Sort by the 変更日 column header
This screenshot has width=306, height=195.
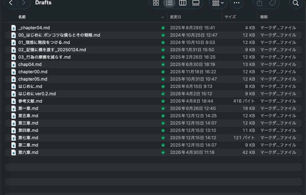(176, 17)
